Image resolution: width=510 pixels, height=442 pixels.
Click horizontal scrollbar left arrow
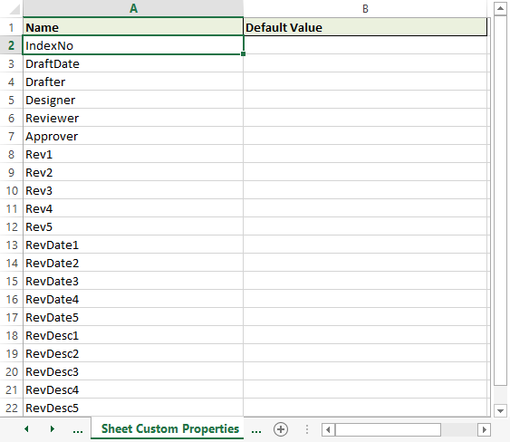click(328, 429)
